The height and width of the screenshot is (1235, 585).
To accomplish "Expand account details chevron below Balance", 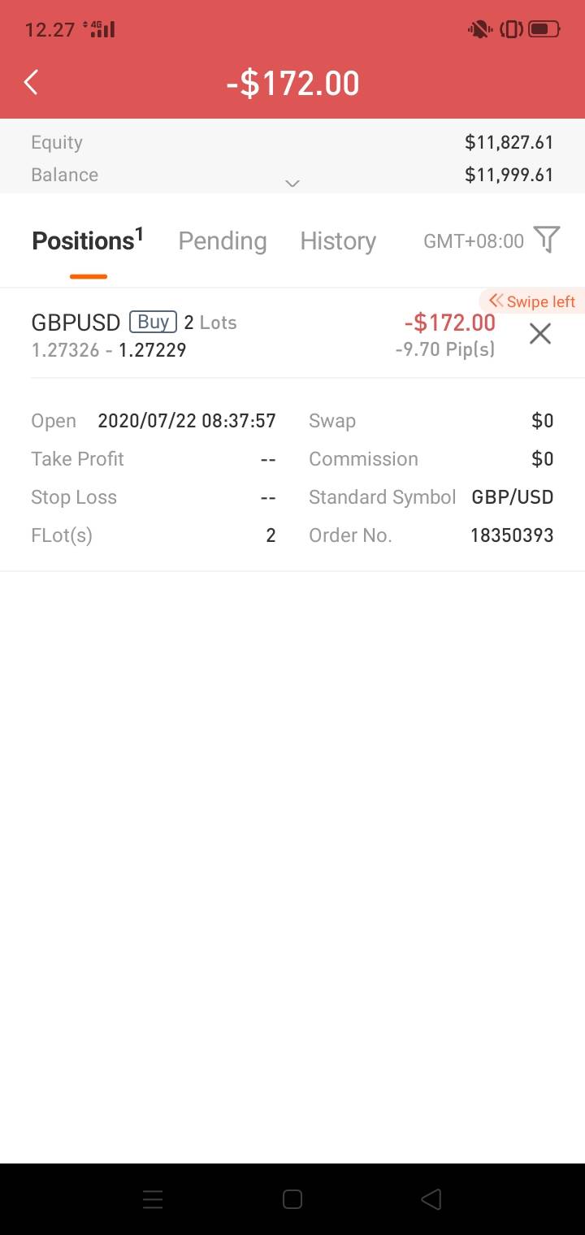I will (292, 184).
